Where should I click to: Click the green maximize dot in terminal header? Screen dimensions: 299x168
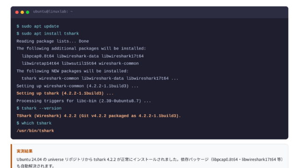click(28, 12)
